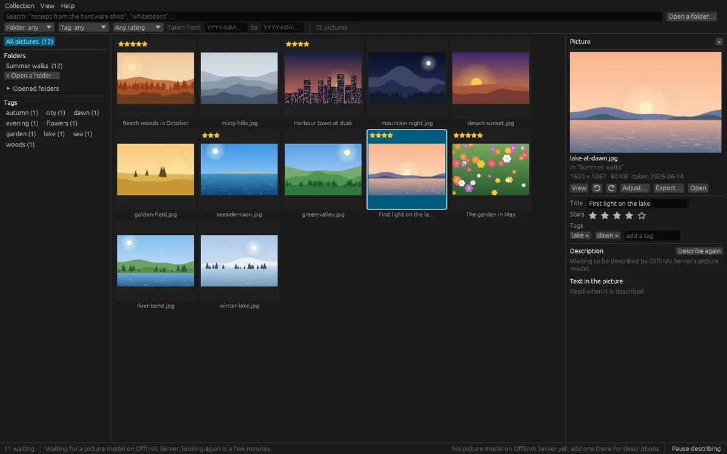Set rating to three stars
727x454 pixels.
coord(617,215)
